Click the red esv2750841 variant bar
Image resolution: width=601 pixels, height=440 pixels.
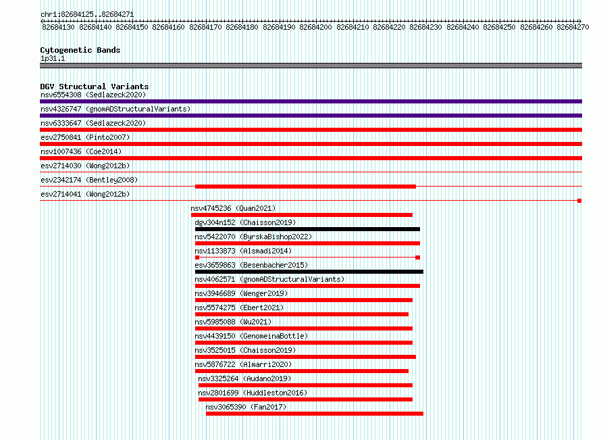311,144
